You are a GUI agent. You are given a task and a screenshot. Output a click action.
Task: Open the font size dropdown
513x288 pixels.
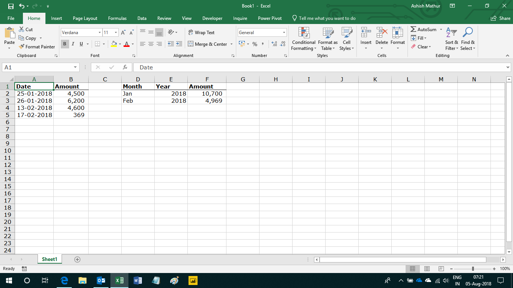(x=116, y=33)
